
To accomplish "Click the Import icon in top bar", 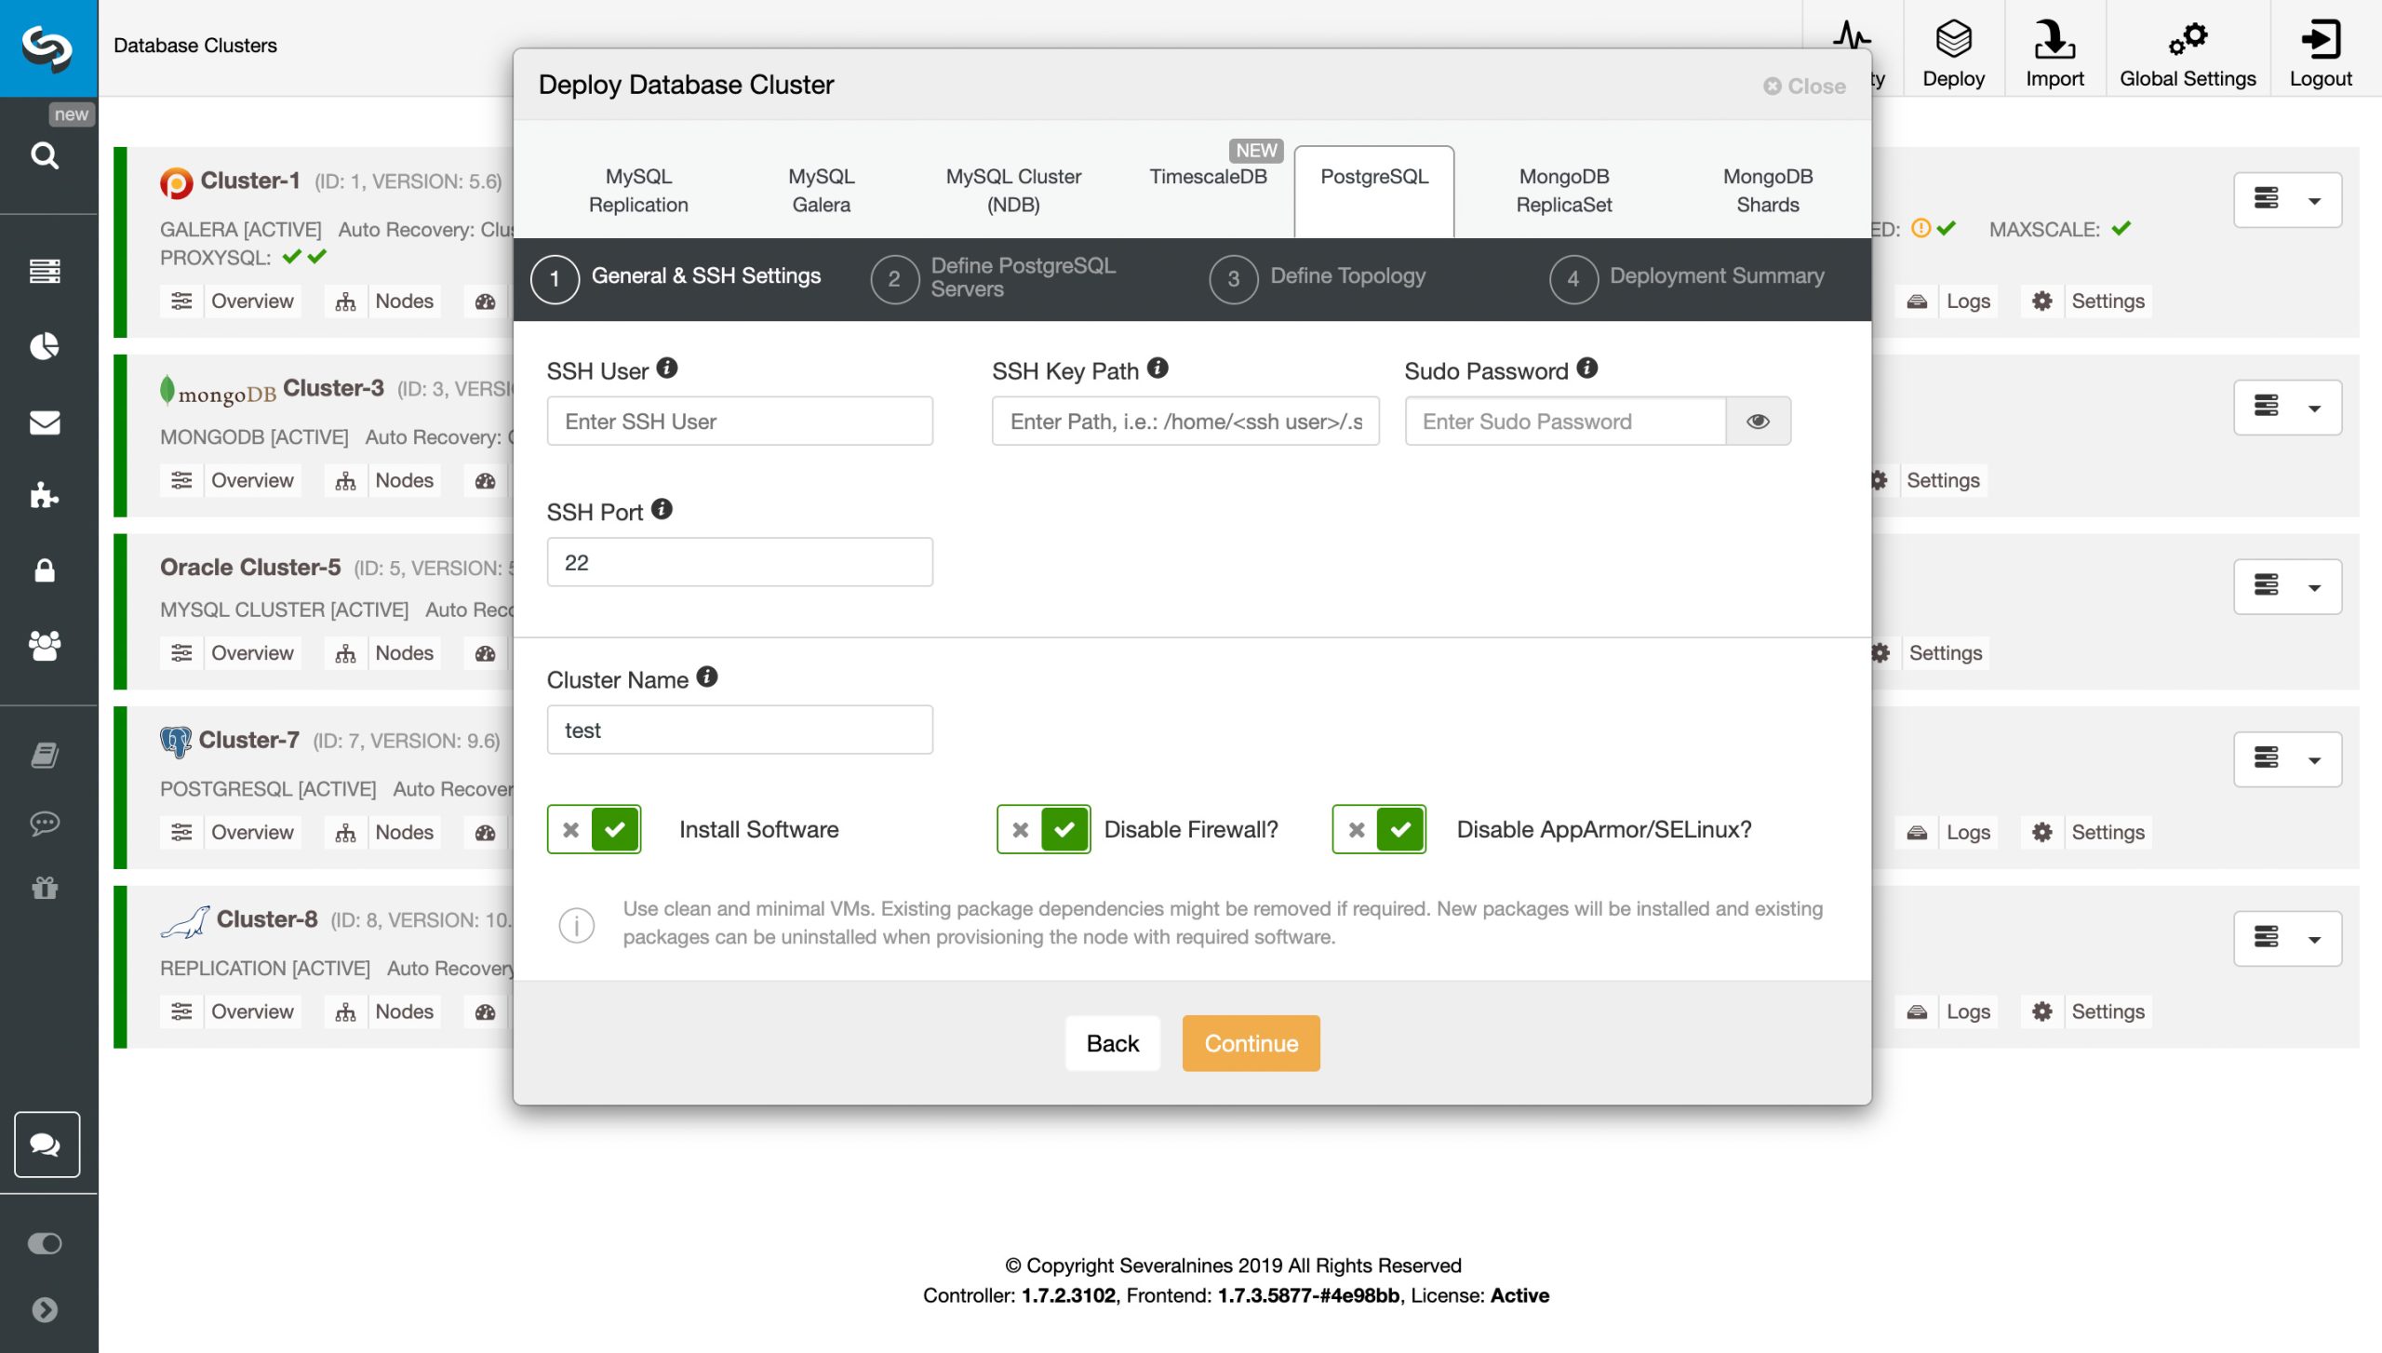I will (2054, 54).
